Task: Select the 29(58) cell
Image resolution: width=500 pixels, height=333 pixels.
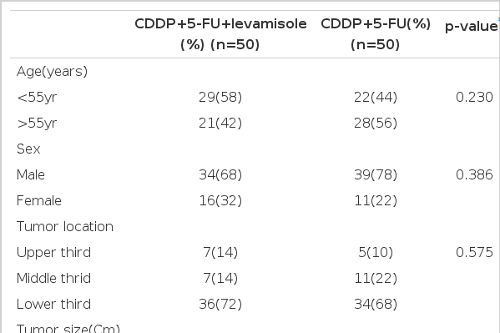Action: [220, 98]
